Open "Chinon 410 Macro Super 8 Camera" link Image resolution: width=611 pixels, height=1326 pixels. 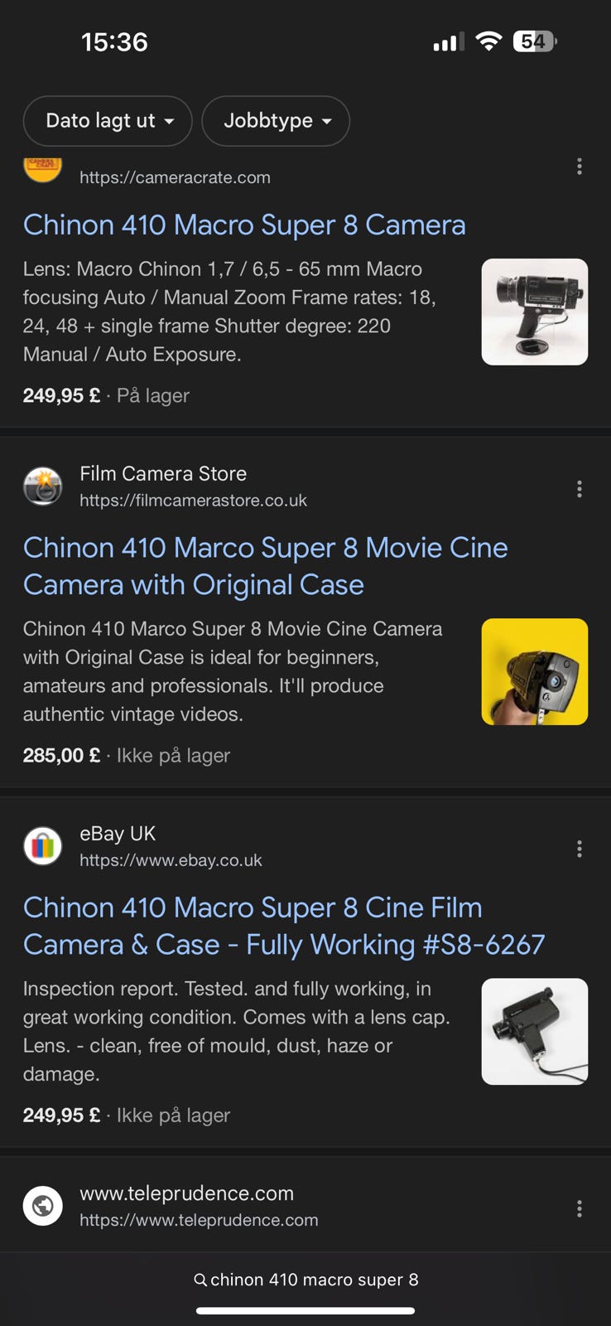(244, 225)
